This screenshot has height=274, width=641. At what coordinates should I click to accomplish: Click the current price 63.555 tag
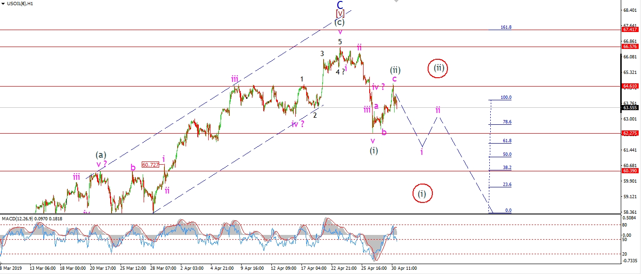click(x=630, y=107)
